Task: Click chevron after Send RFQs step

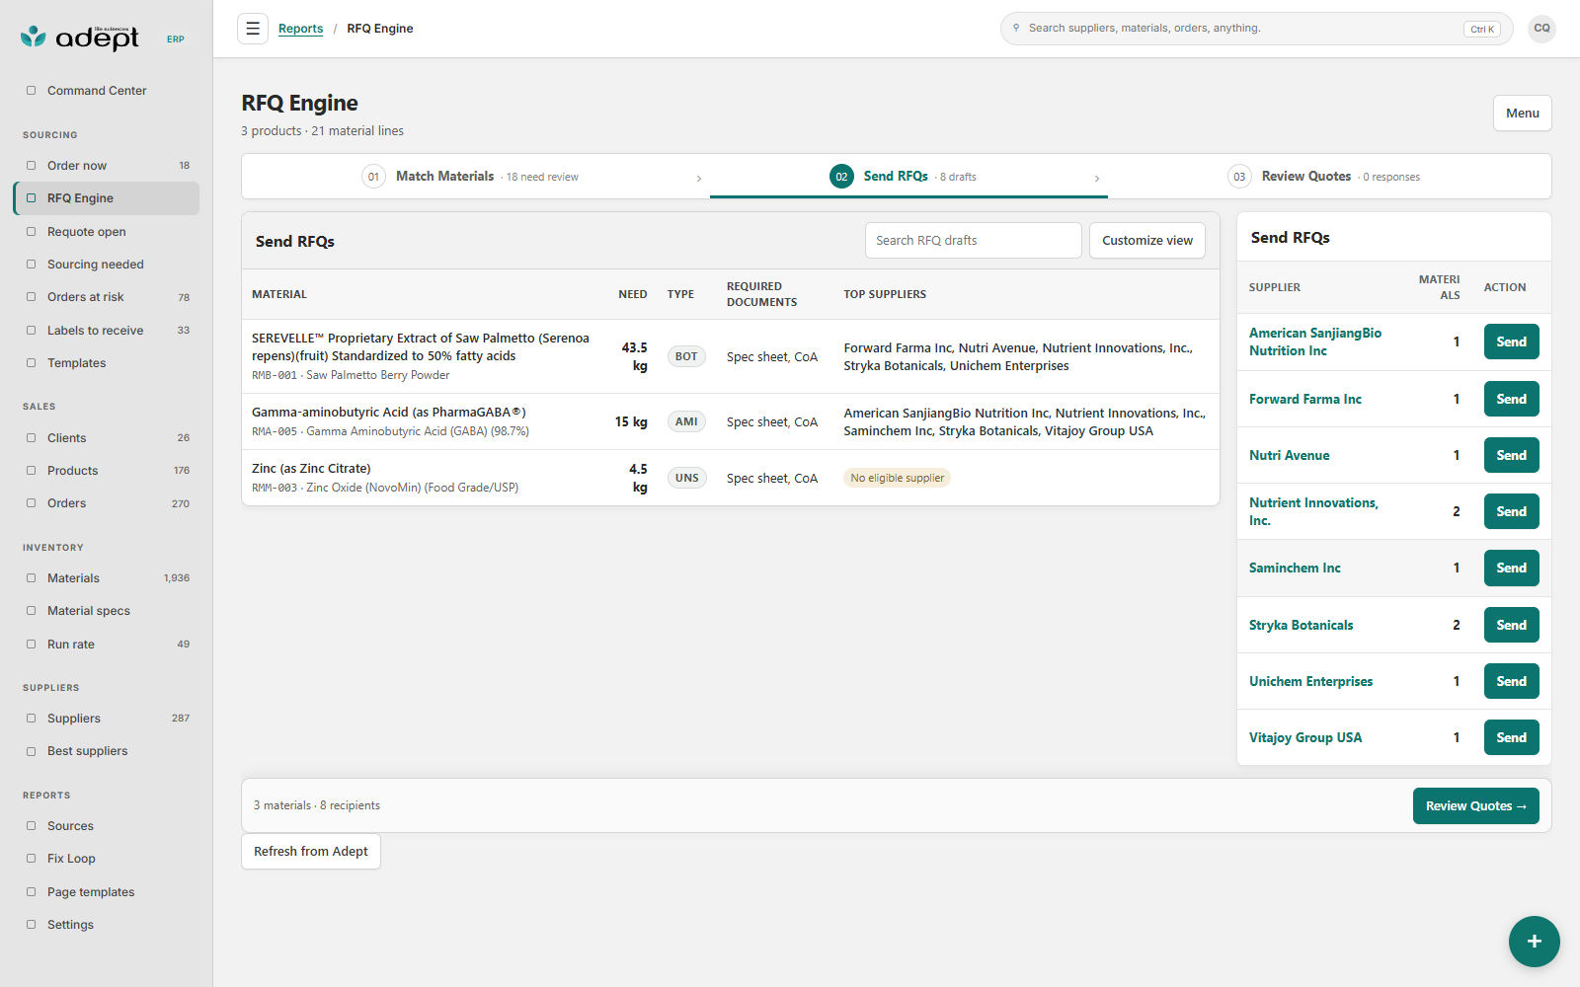Action: pyautogui.click(x=1097, y=179)
